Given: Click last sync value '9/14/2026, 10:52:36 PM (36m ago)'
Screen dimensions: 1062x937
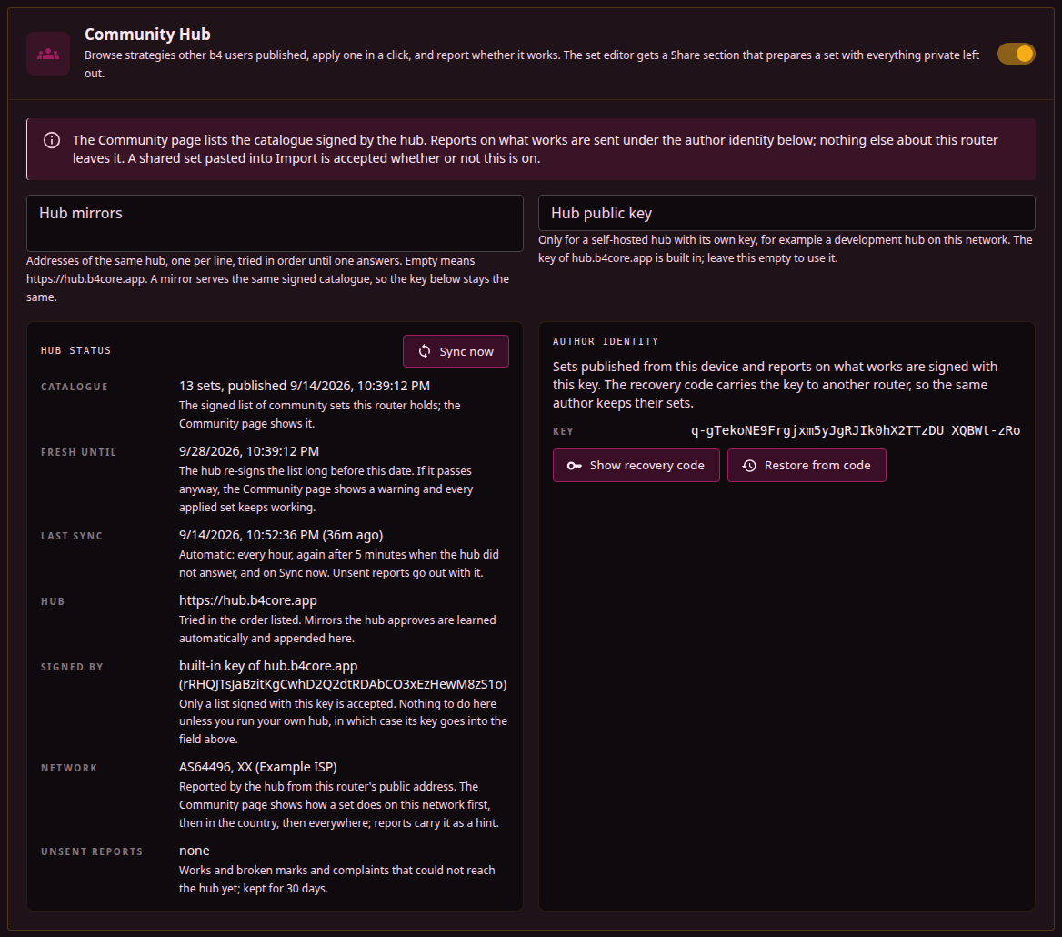Looking at the screenshot, I should 281,535.
